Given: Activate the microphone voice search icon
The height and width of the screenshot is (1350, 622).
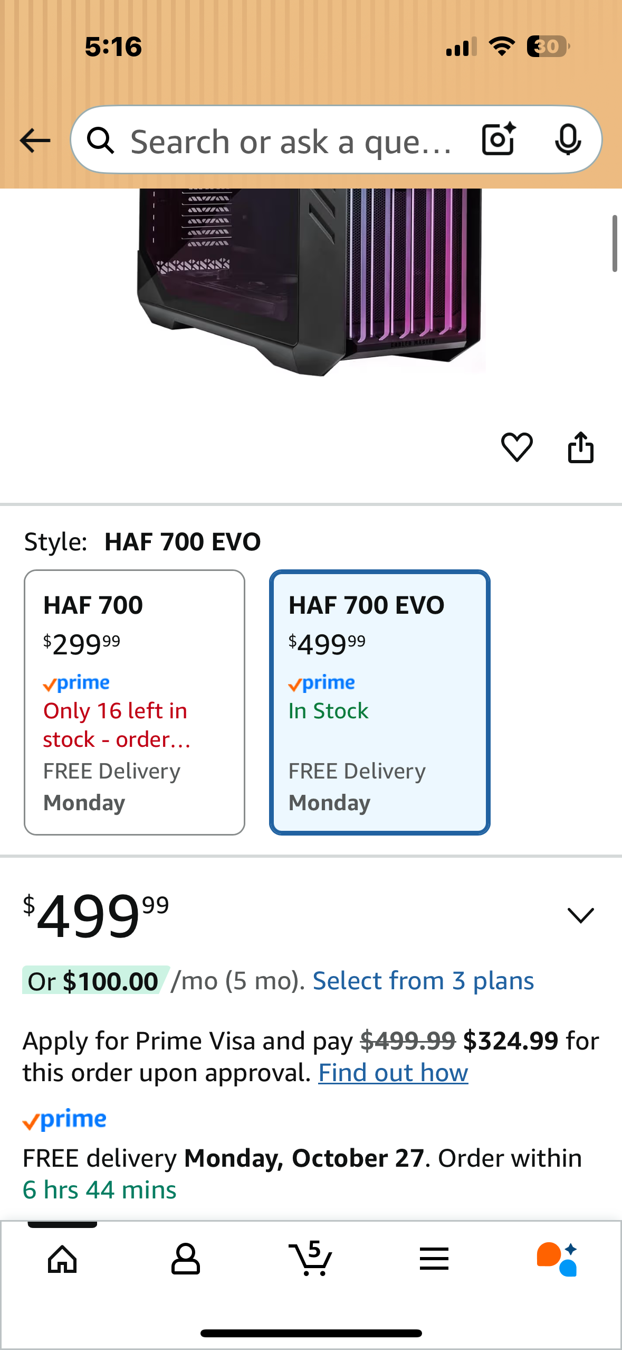Looking at the screenshot, I should click(x=569, y=140).
